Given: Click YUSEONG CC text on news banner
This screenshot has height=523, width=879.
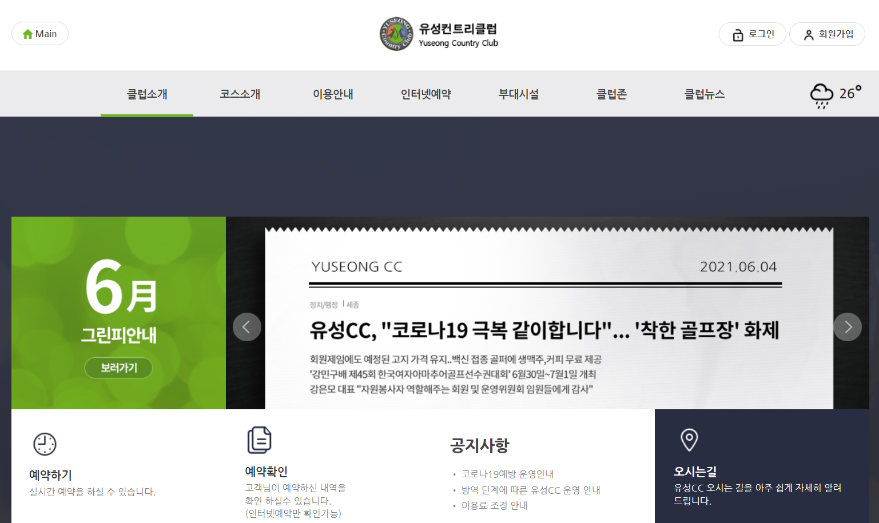Looking at the screenshot, I should click(x=357, y=267).
